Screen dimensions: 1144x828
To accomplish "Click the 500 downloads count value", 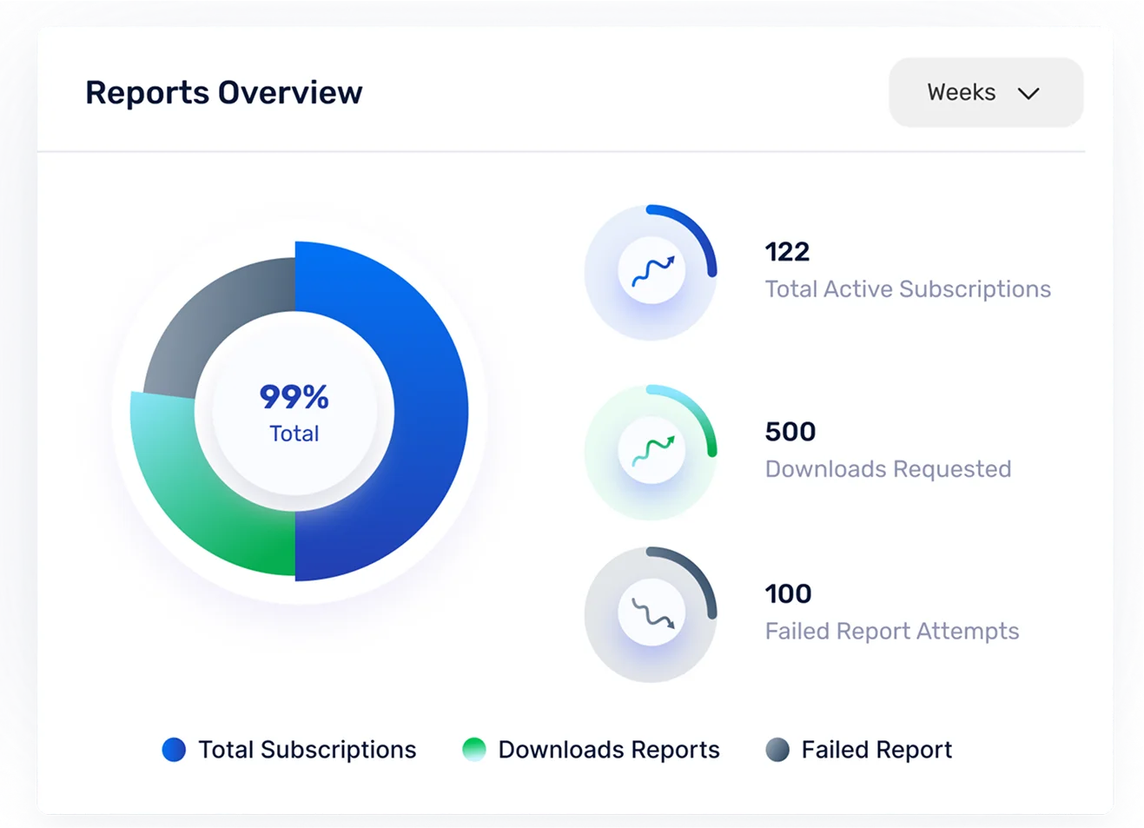I will coord(790,432).
